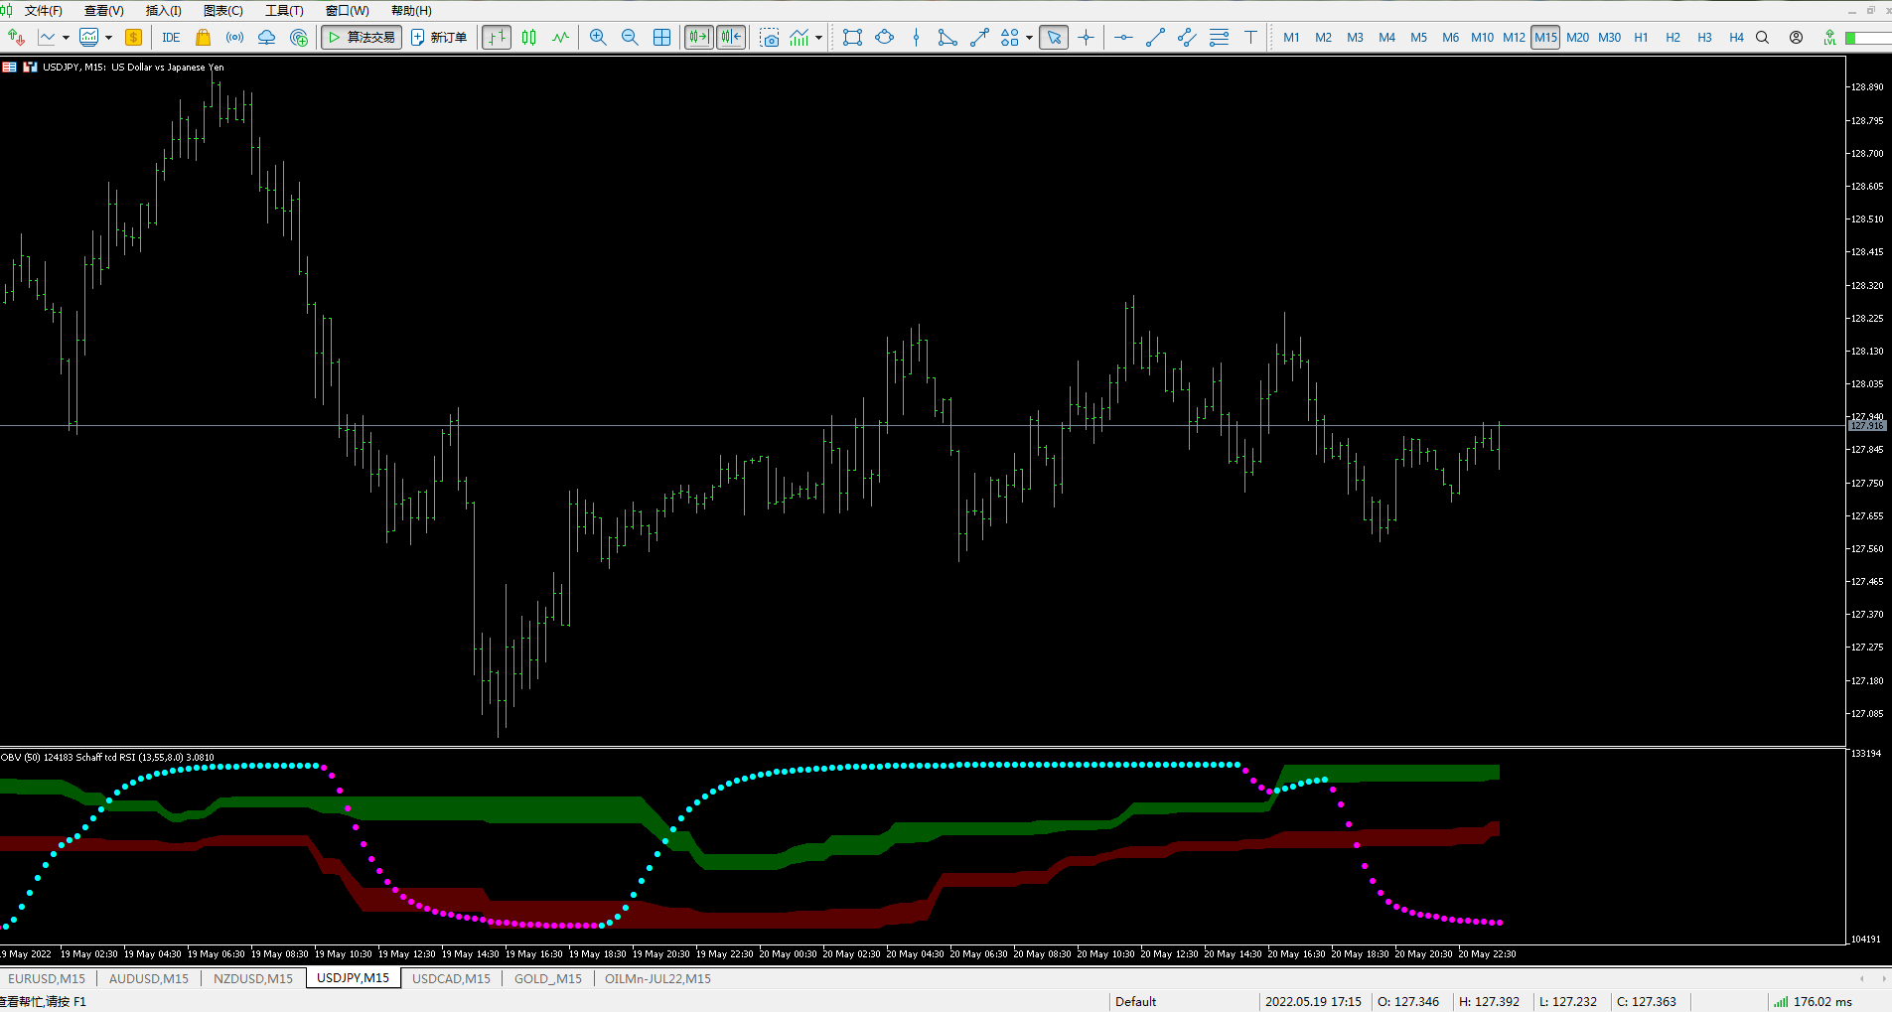Viewport: 1892px width, 1012px height.
Task: Zoom out of the chart
Action: click(x=630, y=38)
